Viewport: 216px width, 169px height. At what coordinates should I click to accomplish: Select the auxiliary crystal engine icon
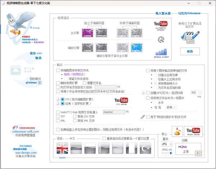click(x=87, y=48)
